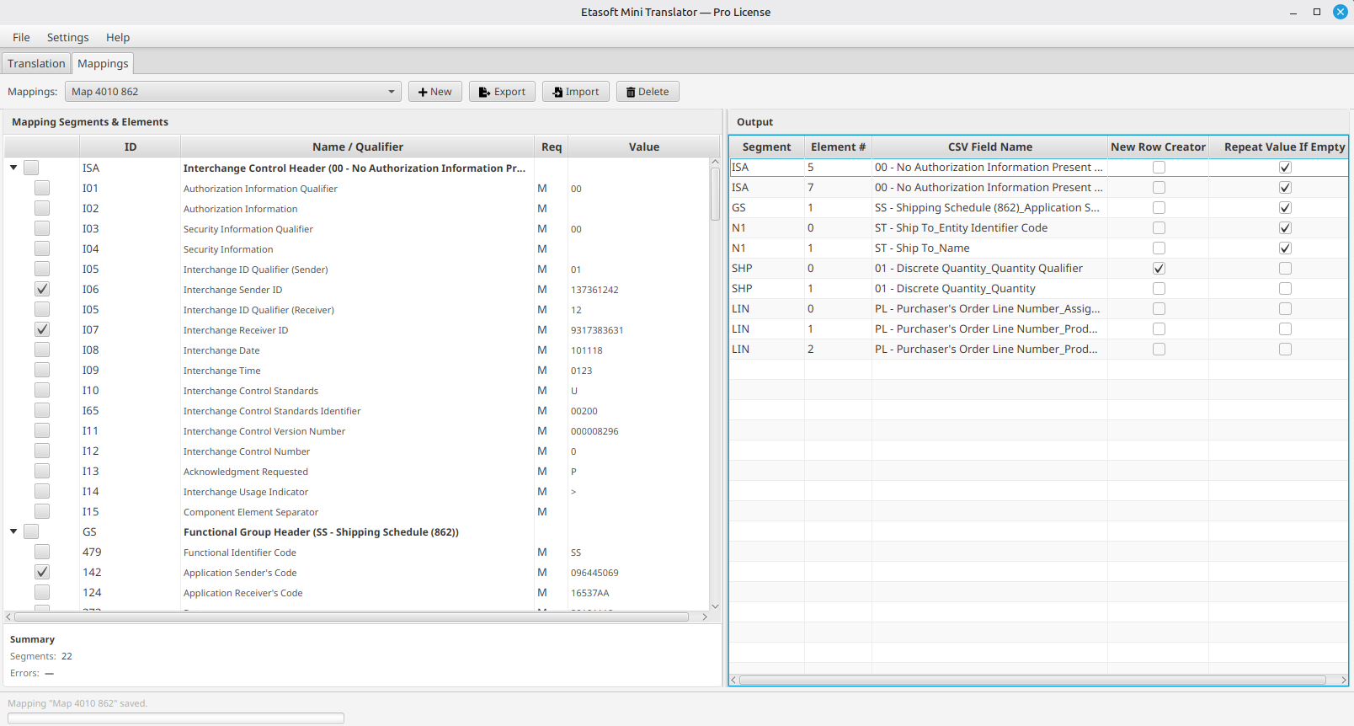Click the Export arrow icon

(484, 92)
